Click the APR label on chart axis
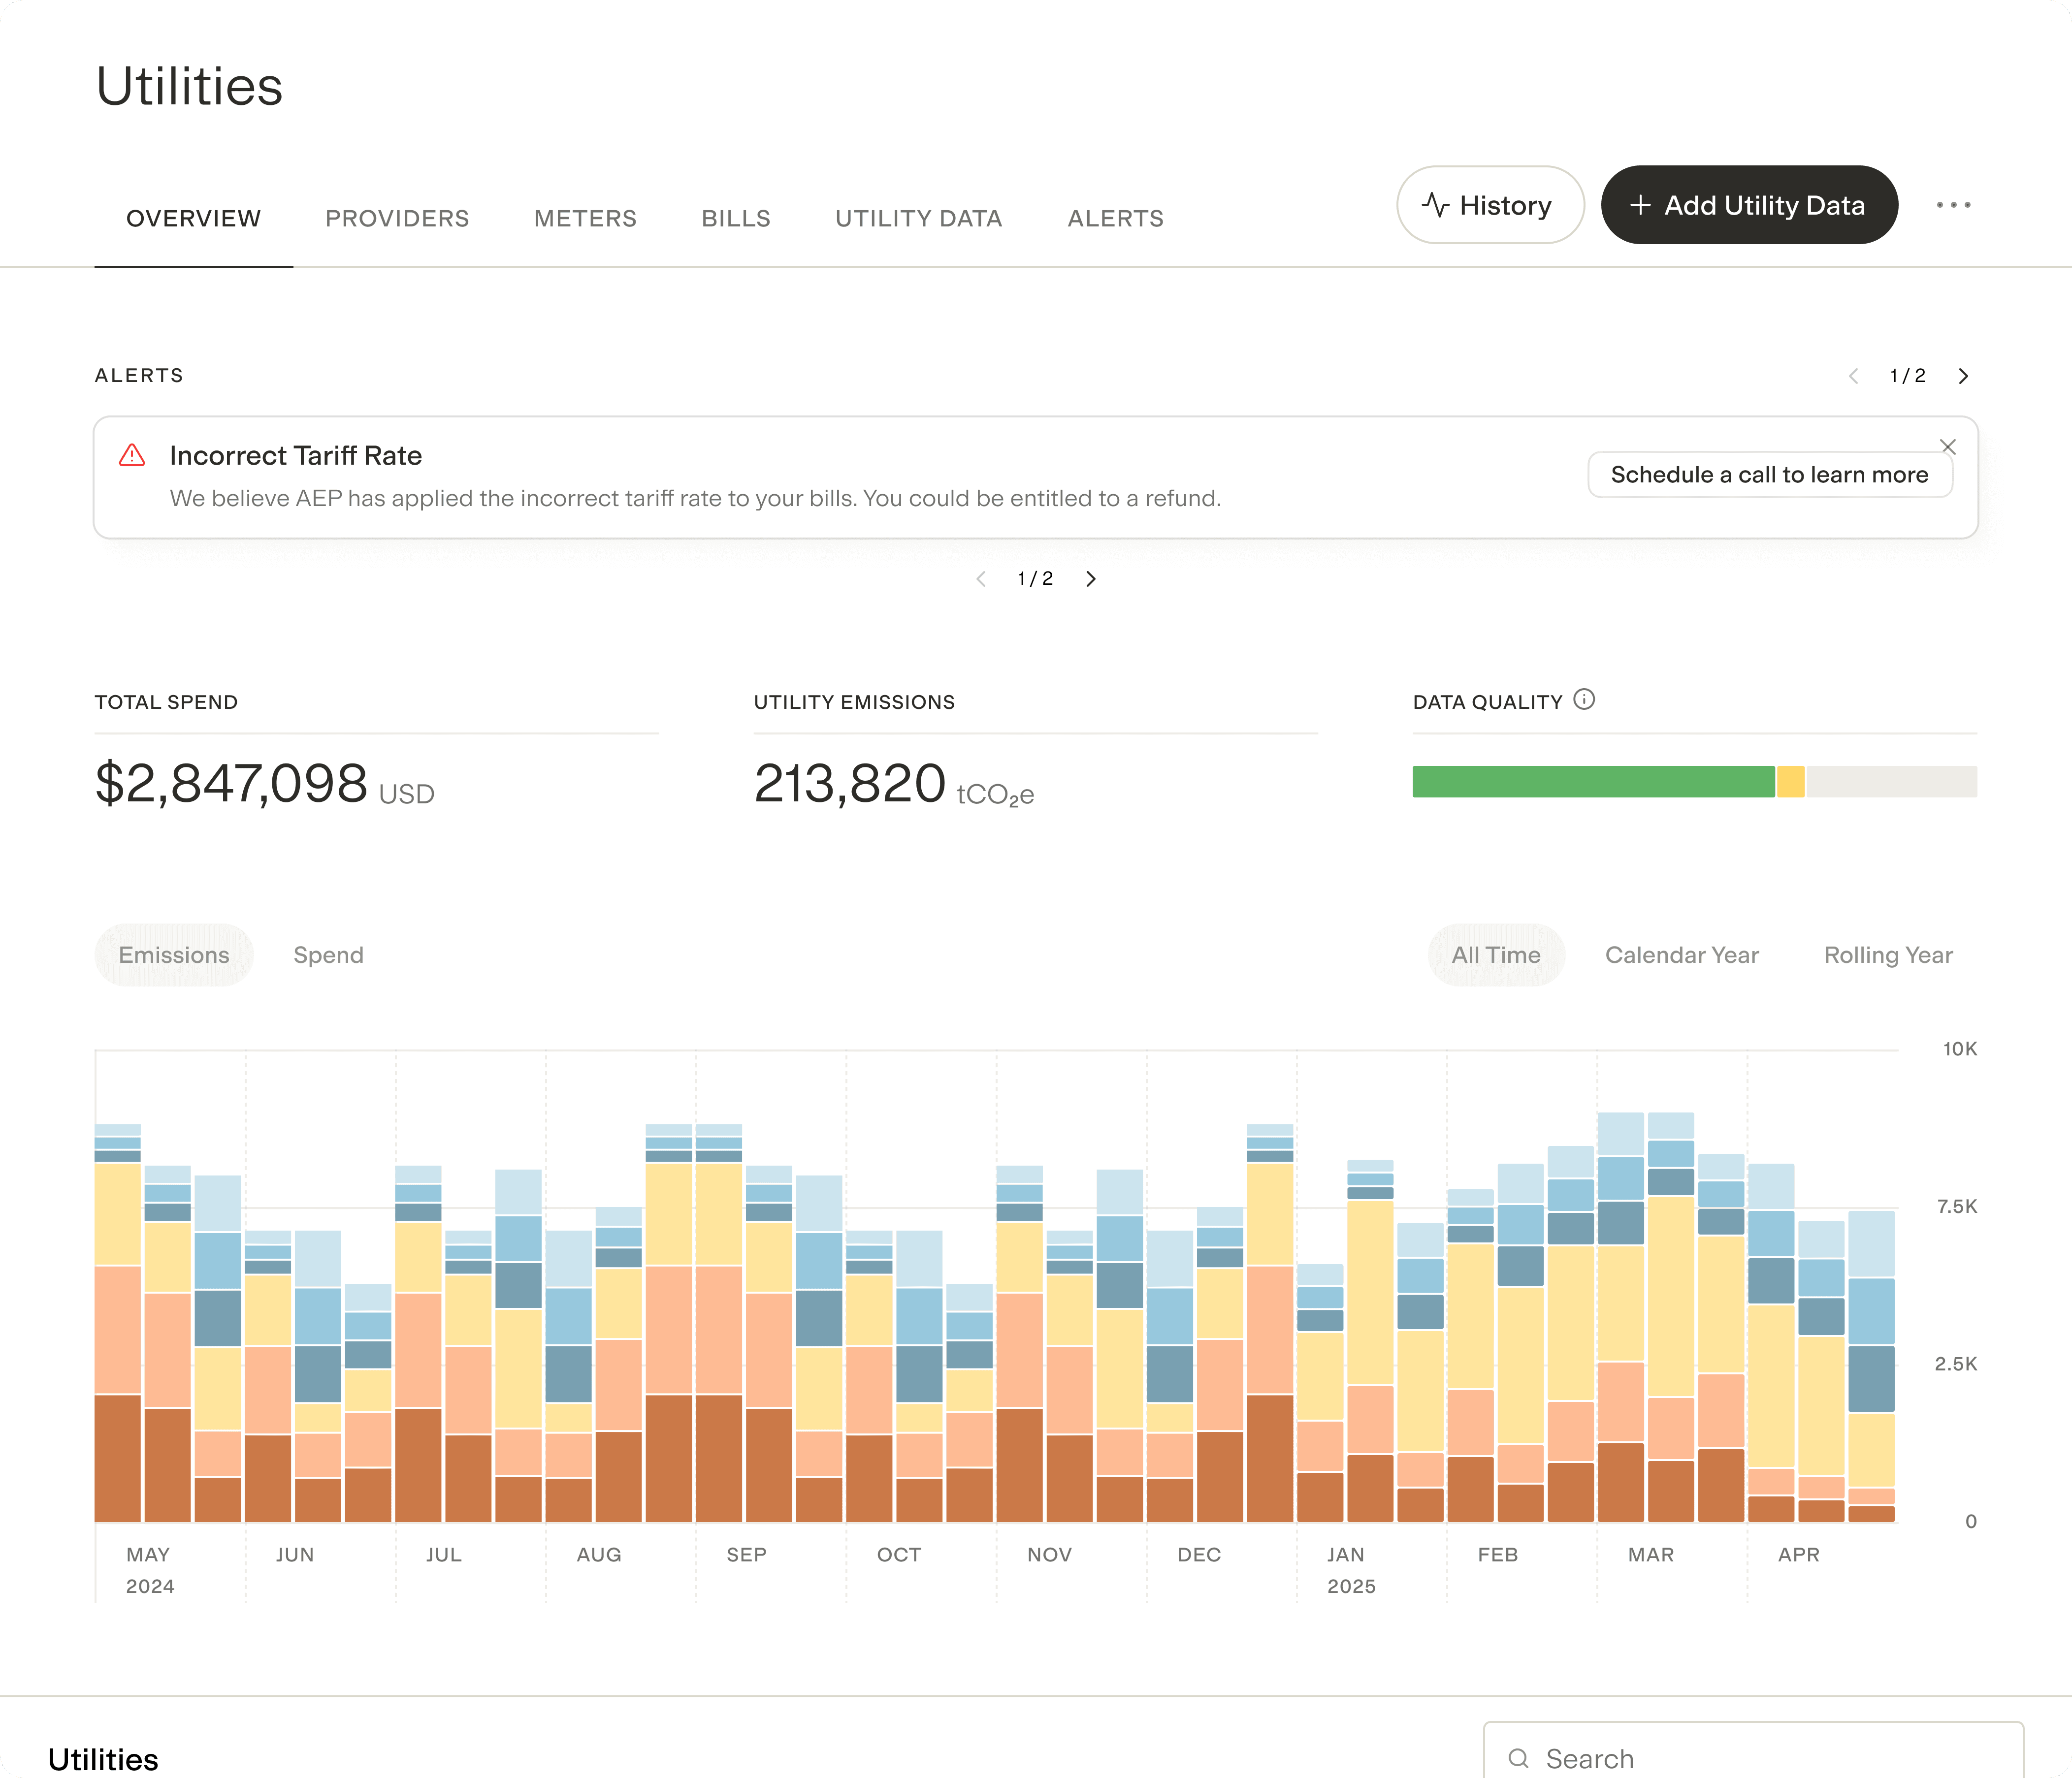This screenshot has height=1778, width=2072. coord(1798,1555)
